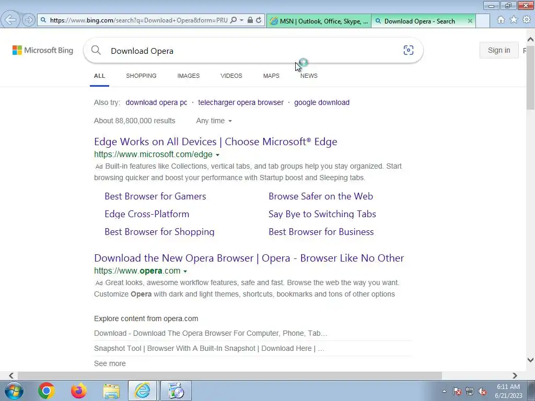
Task: Open the Home page icon
Action: point(501,20)
